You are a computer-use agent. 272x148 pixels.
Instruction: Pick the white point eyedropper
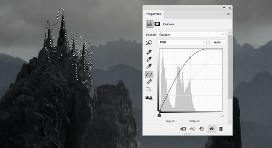click(x=149, y=66)
